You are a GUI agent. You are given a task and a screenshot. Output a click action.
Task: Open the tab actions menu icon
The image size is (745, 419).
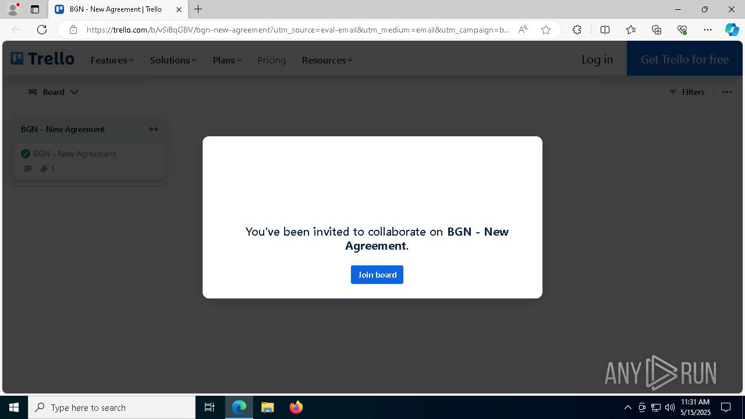click(35, 9)
